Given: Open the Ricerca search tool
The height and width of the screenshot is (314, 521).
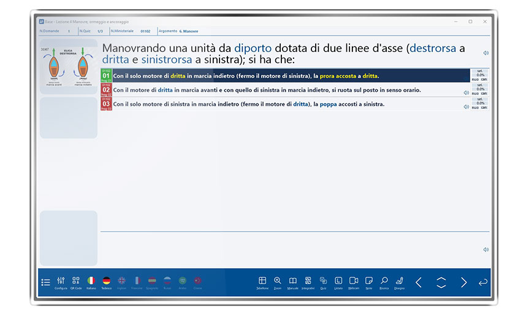Looking at the screenshot, I should click(x=384, y=281).
